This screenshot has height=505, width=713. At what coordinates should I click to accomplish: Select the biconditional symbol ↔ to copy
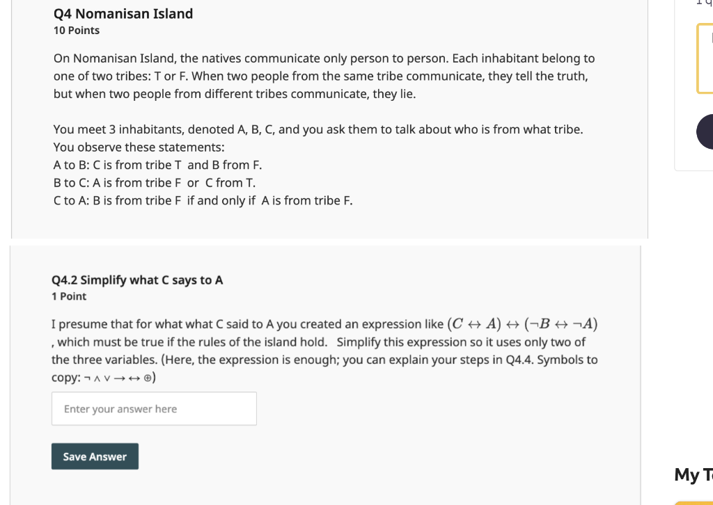tap(134, 378)
